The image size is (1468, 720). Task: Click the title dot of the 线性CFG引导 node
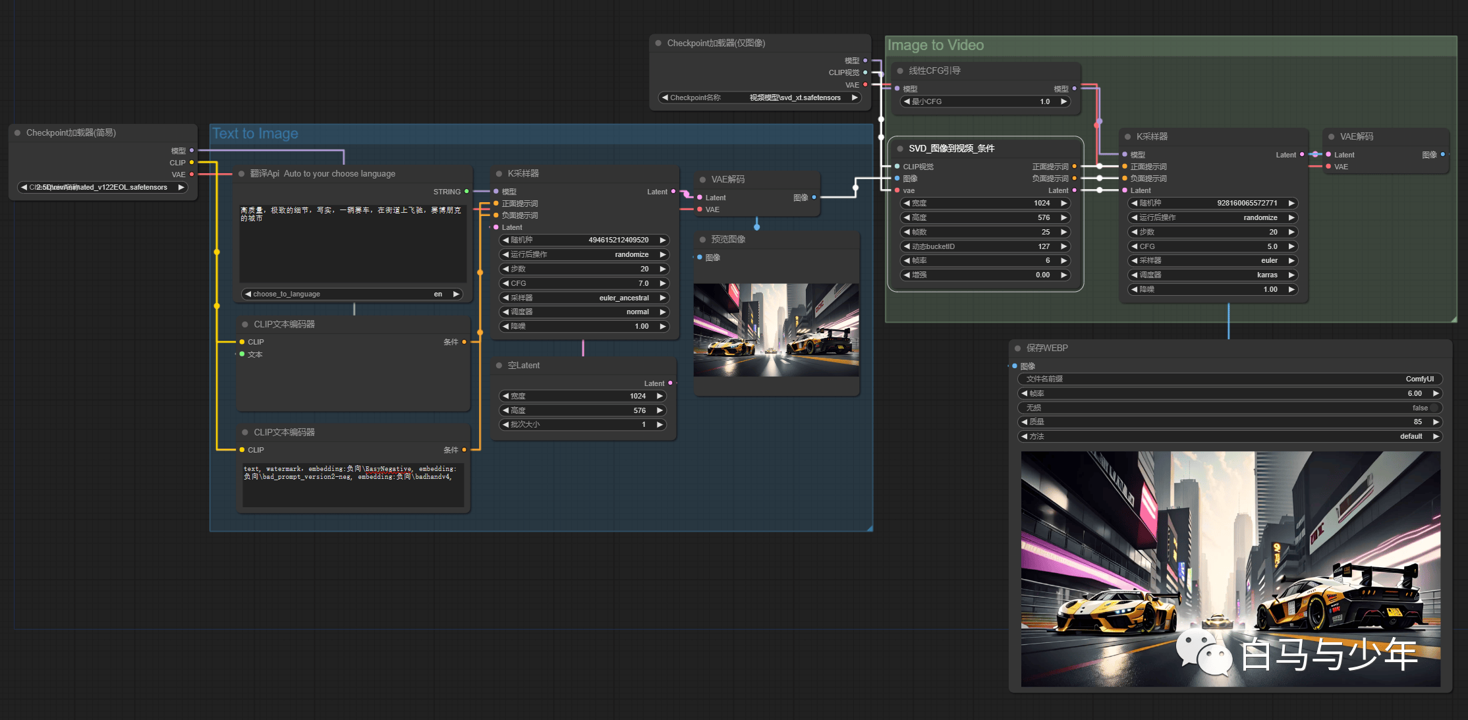pos(900,71)
